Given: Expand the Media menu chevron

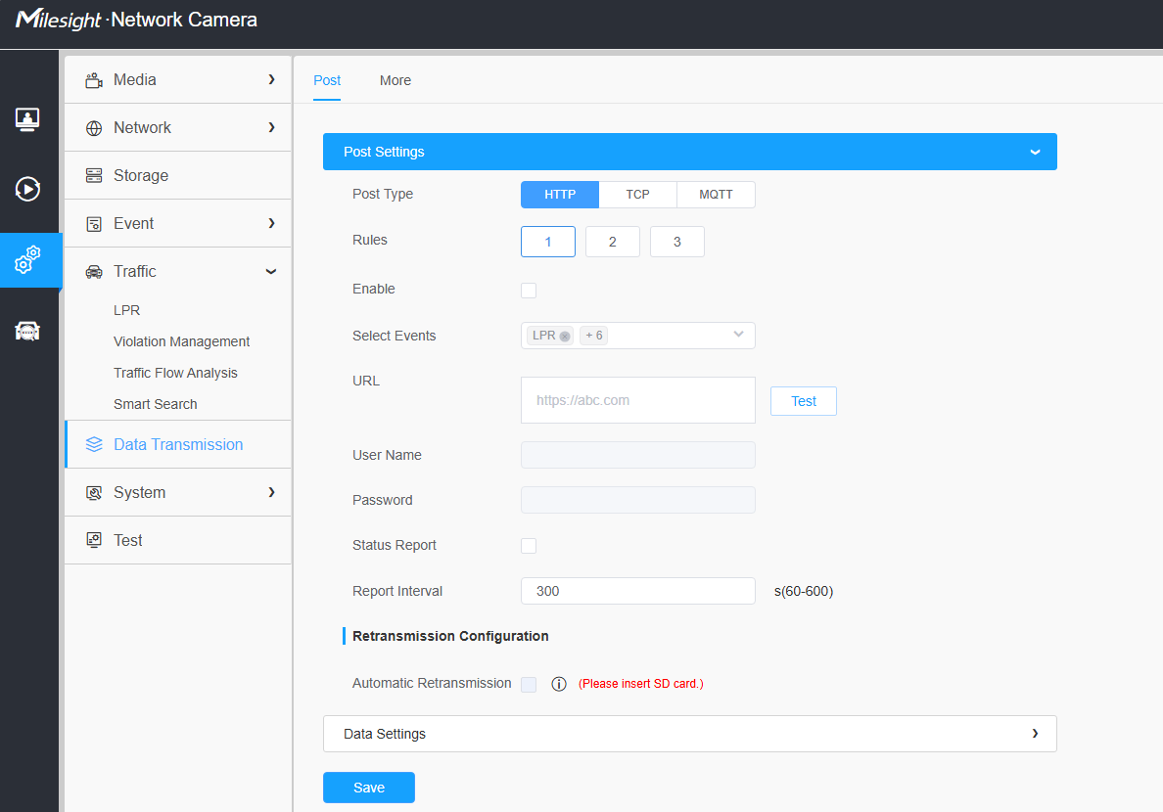Looking at the screenshot, I should click(271, 79).
